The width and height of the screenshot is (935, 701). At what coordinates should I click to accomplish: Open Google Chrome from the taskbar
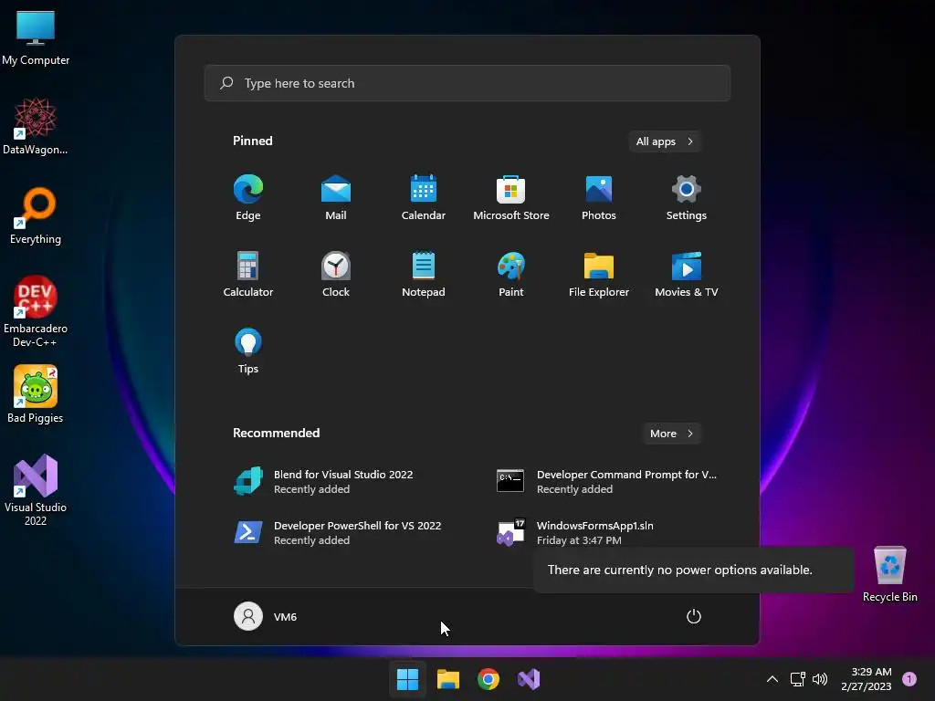point(489,679)
